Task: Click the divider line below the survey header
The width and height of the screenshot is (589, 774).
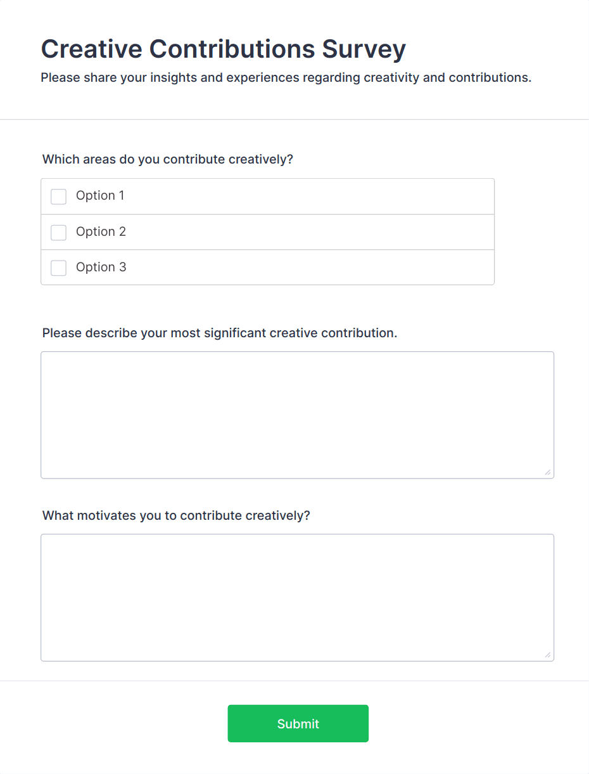Action: (294, 119)
